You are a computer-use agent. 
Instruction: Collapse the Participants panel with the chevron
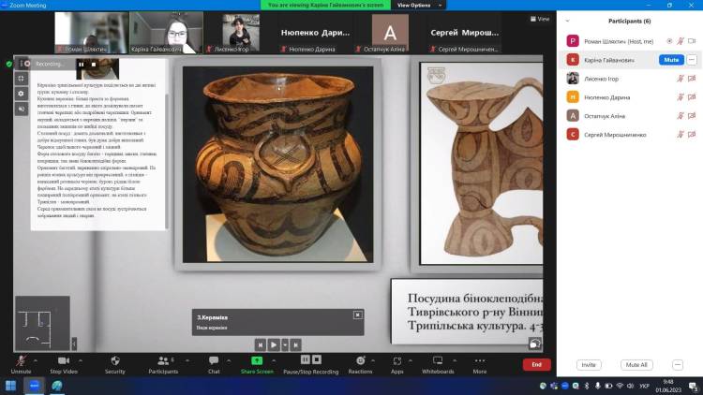click(x=567, y=19)
